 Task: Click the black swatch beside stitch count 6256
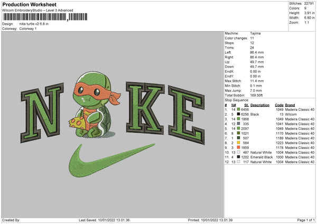click(239, 114)
